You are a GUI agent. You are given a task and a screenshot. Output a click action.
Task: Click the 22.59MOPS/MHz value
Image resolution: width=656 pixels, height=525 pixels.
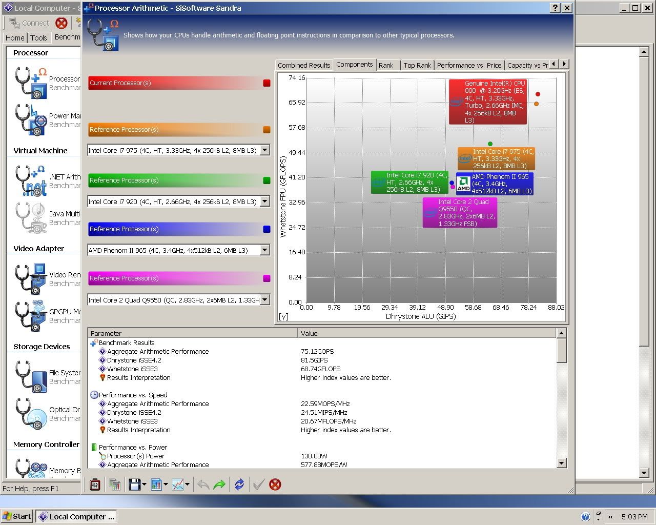(326, 403)
